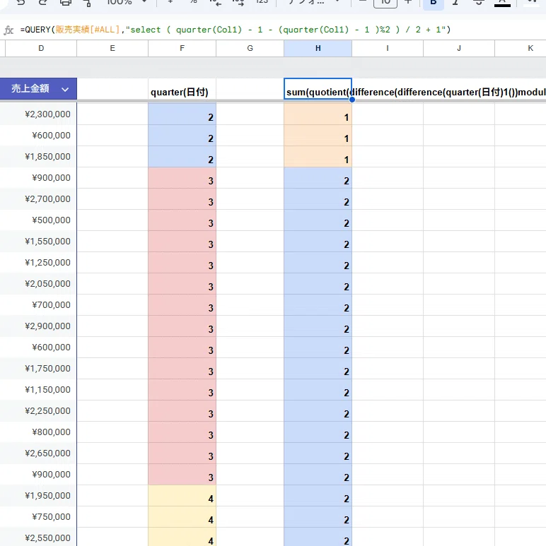Click empty column G cell in ¥2,050,000 row
The height and width of the screenshot is (546, 546).
pyautogui.click(x=250, y=284)
